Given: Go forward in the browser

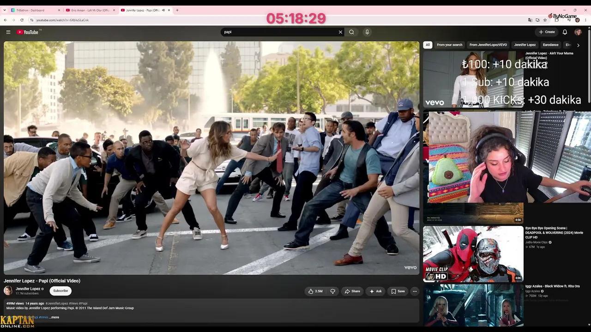Looking at the screenshot, I should point(13,20).
